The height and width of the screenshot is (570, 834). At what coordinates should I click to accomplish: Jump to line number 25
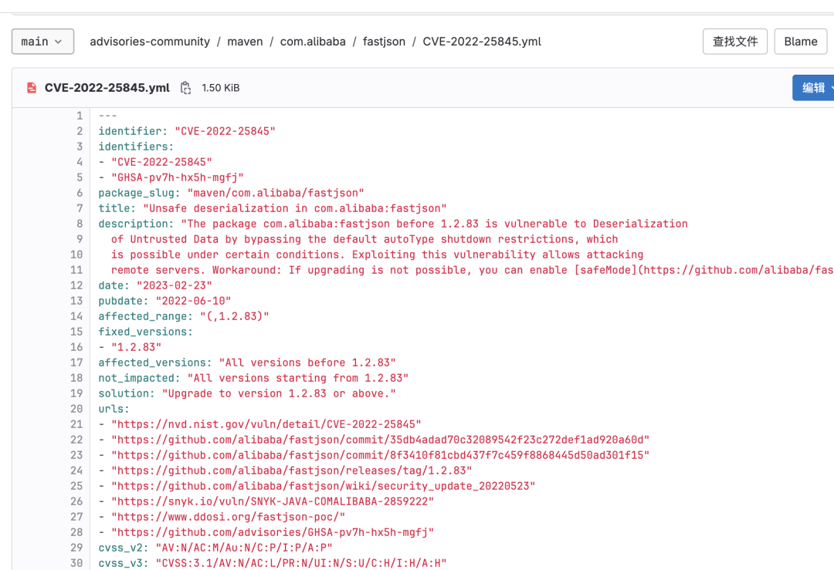coord(76,485)
